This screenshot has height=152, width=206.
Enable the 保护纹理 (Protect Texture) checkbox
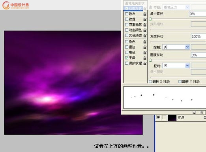coord(127,63)
